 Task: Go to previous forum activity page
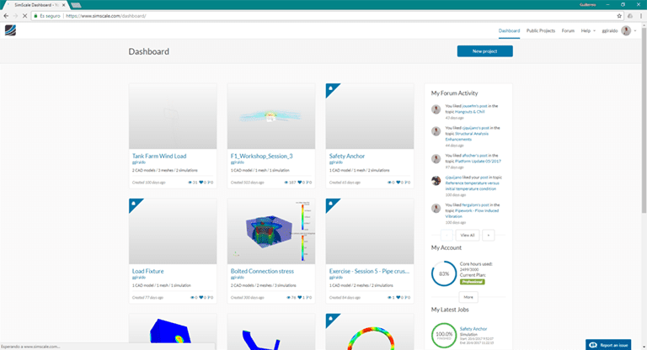coord(446,235)
